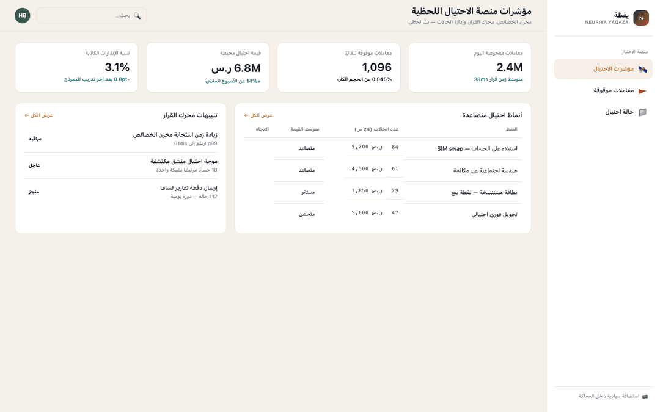The height and width of the screenshot is (412, 660).
Task: Select the هندسة اجتماعية عبر مكالمة row
Action: [x=383, y=170]
